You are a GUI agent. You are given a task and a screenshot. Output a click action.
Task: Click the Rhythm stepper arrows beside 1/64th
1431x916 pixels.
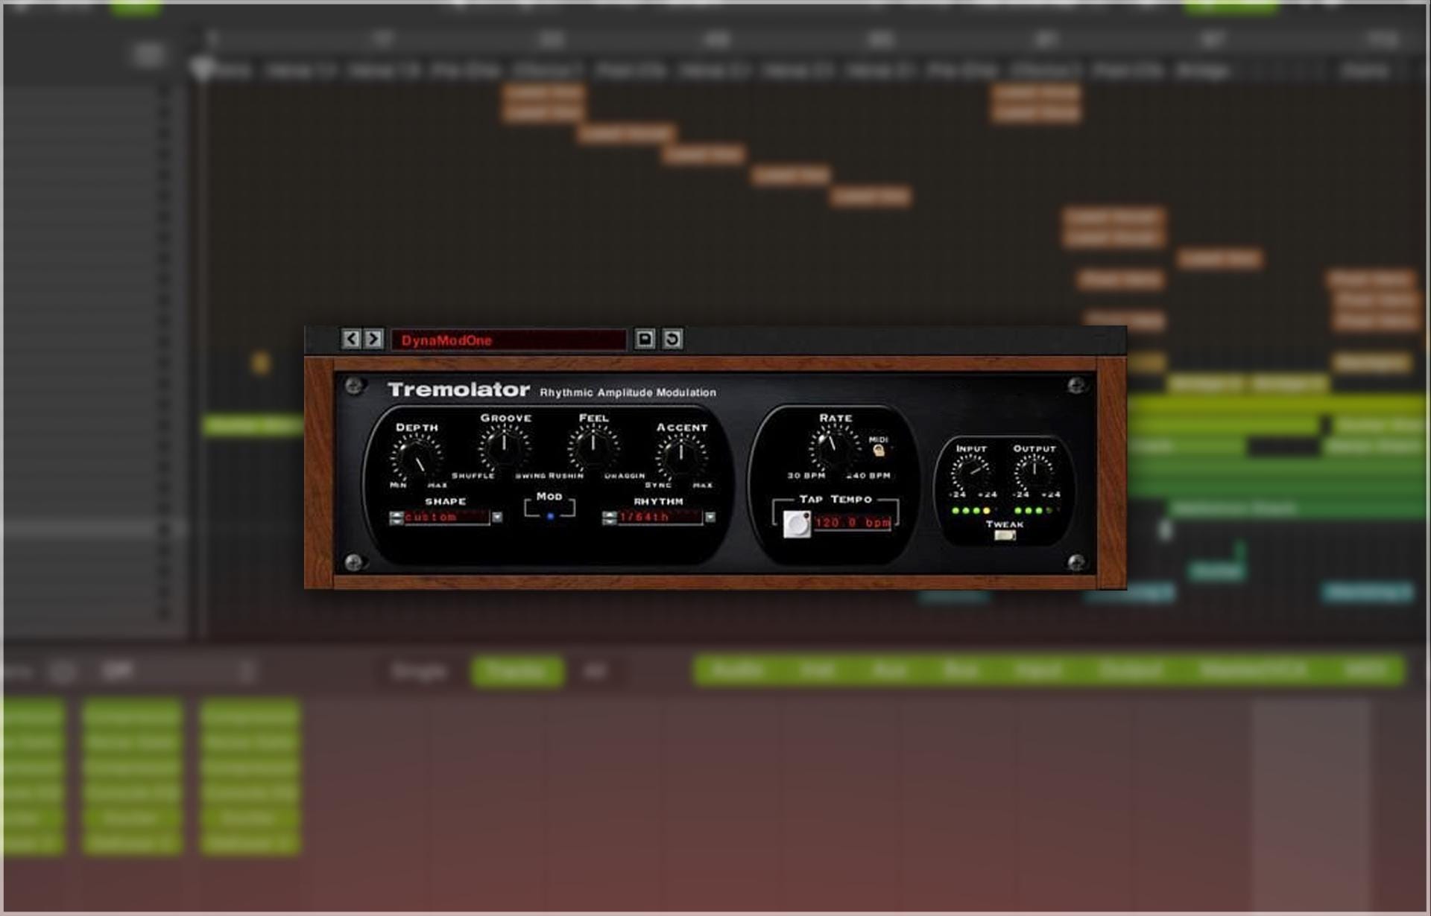[x=610, y=518]
